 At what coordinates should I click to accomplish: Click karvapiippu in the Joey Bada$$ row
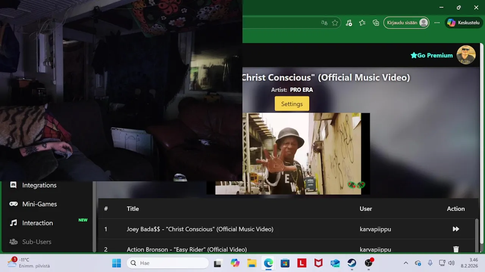375,229
